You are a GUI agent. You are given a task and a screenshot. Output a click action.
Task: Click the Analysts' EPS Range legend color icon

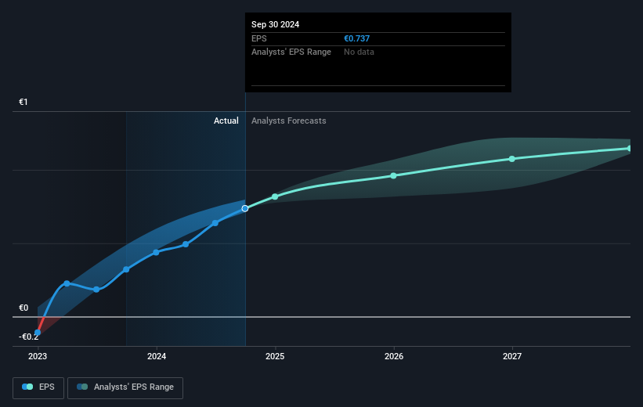click(x=82, y=387)
